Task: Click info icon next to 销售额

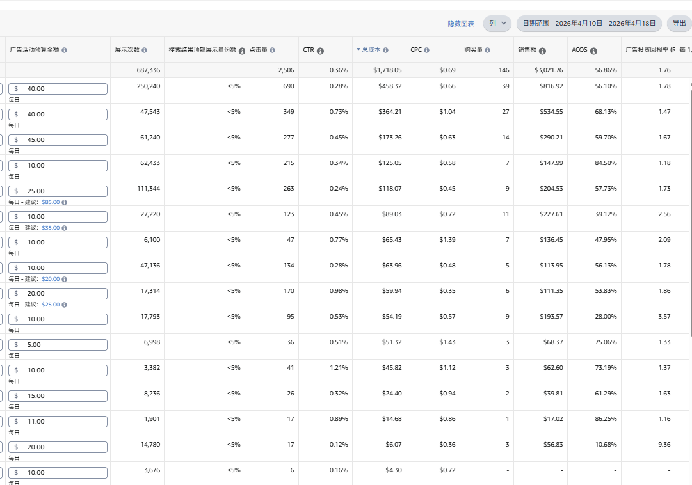Action: (x=542, y=51)
